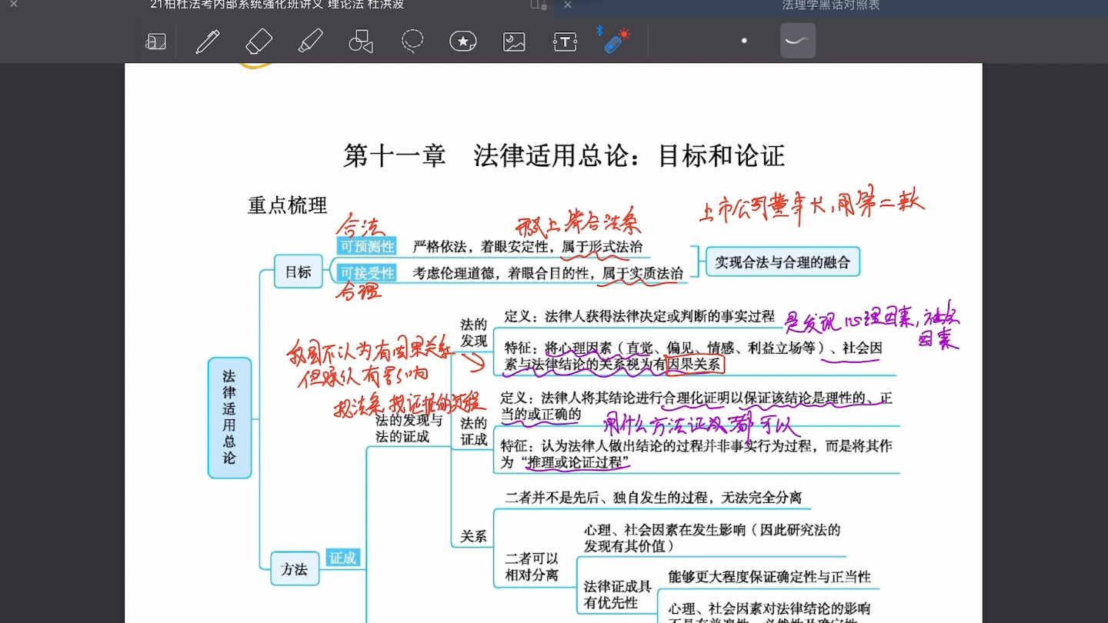This screenshot has width=1108, height=623.
Task: Click the blue 证成 label
Action: 343,558
